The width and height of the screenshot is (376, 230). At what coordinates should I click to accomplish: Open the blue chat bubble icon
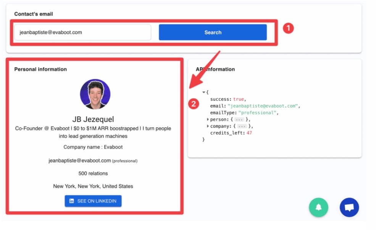tap(349, 207)
